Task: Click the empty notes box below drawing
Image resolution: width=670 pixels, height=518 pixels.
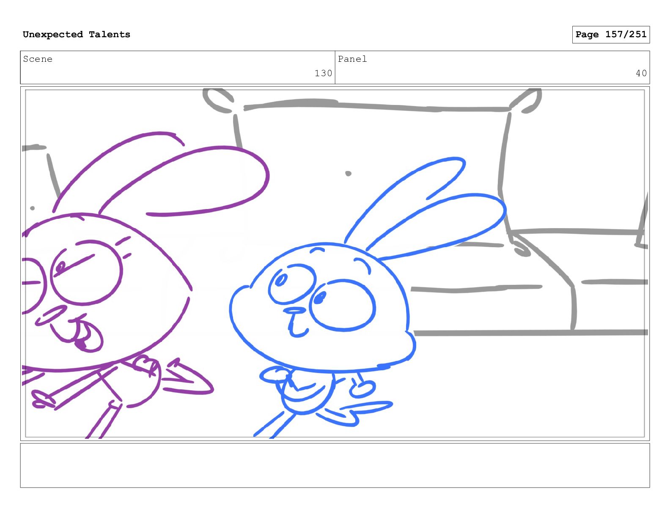Action: (x=335, y=465)
